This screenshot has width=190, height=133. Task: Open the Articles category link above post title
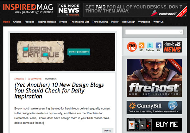pyautogui.click(x=19, y=79)
